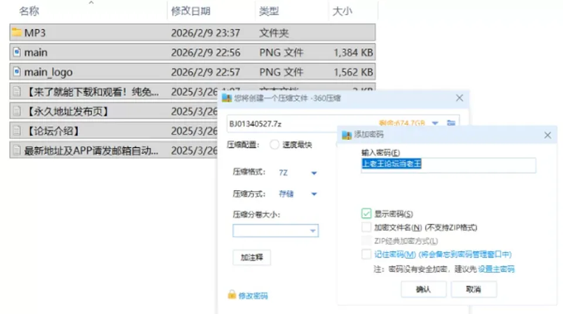563x314 pixels.
Task: Click the main_logo PNG file icon
Action: (16, 72)
